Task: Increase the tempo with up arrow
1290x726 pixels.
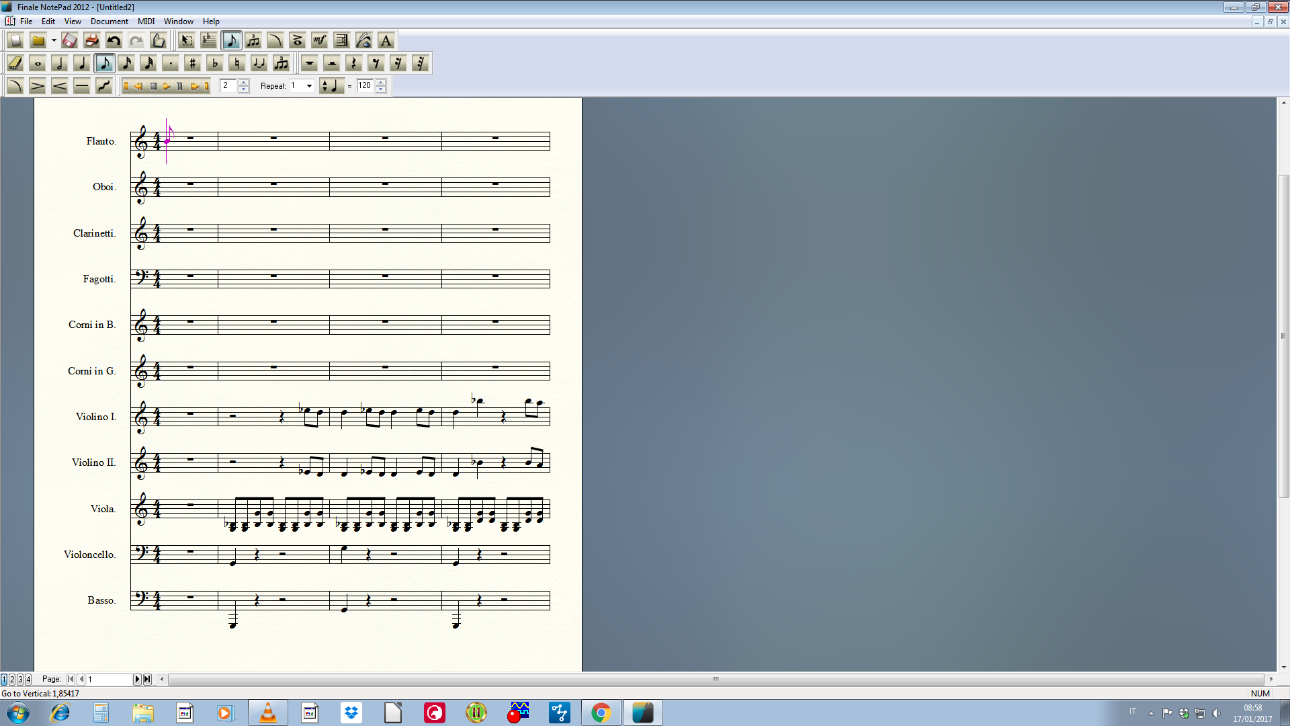Action: [381, 83]
